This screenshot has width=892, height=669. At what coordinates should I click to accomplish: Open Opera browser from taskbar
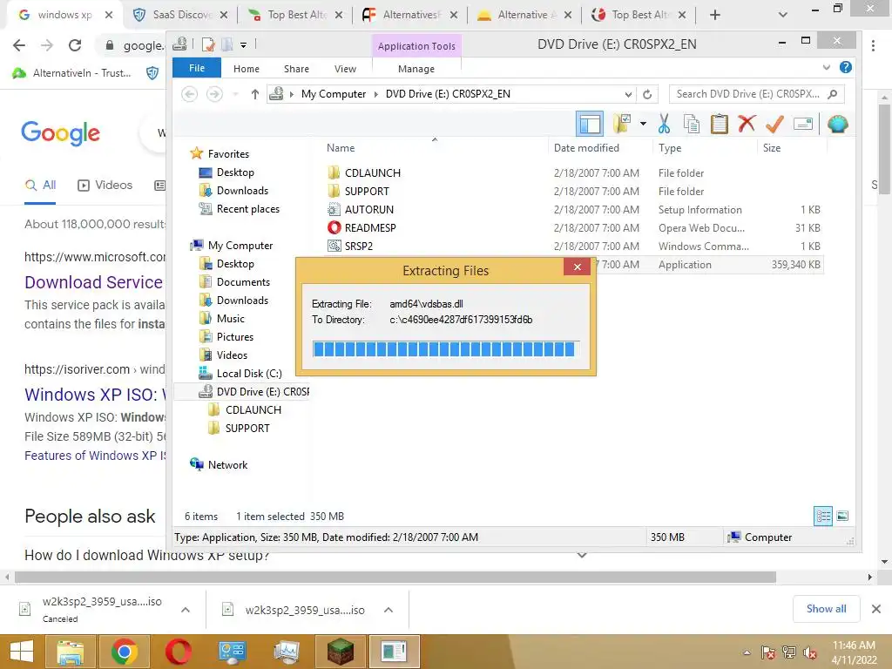(x=178, y=652)
